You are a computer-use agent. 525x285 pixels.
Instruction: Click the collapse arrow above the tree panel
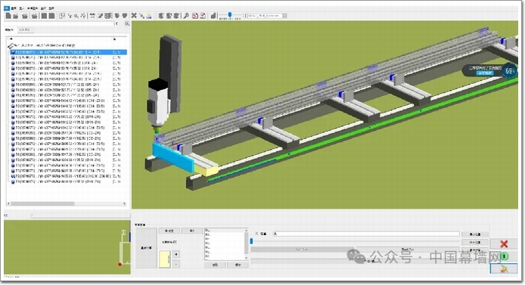click(x=116, y=23)
